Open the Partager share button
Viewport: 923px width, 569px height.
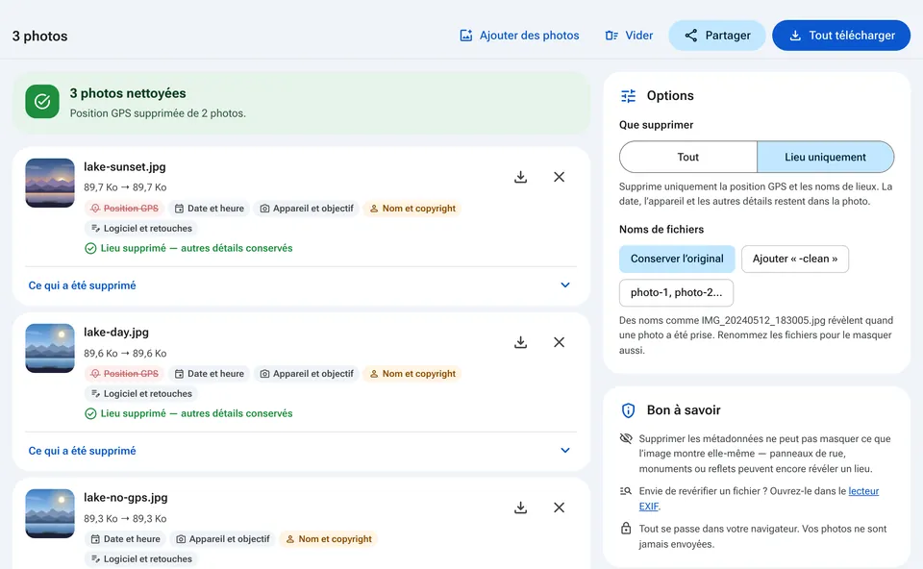click(717, 36)
